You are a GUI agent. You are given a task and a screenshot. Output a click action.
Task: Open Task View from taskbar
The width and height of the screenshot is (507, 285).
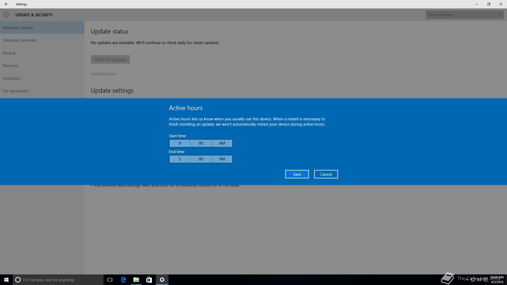[x=110, y=280]
